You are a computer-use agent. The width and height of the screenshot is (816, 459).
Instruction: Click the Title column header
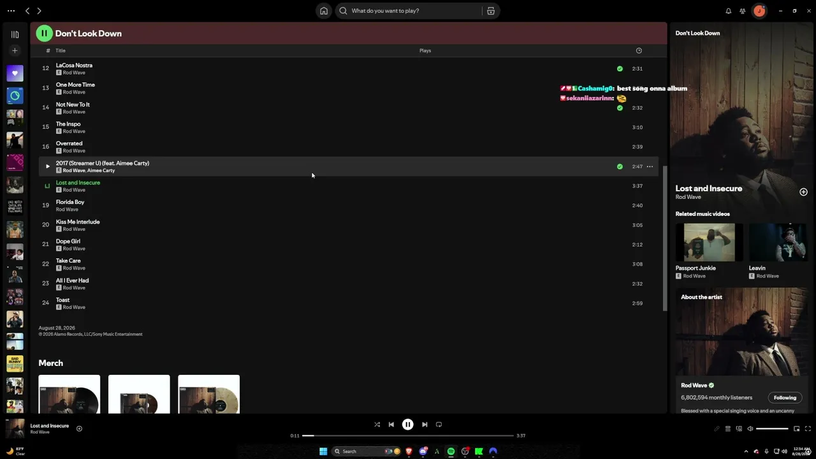[x=61, y=50]
